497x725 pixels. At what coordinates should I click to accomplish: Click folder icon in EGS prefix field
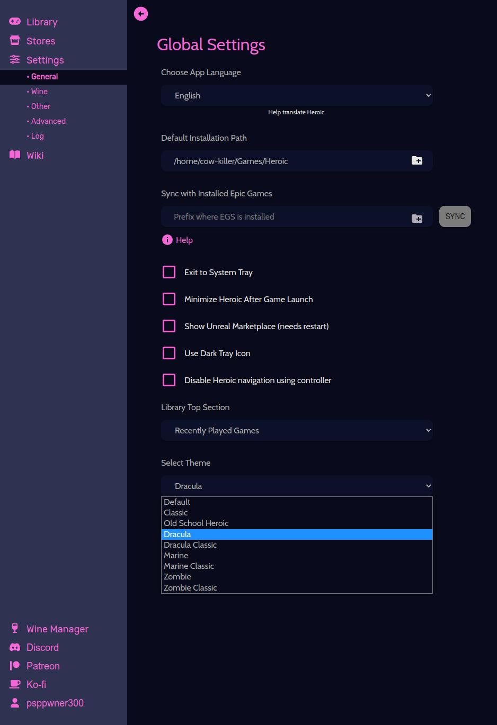tap(417, 218)
